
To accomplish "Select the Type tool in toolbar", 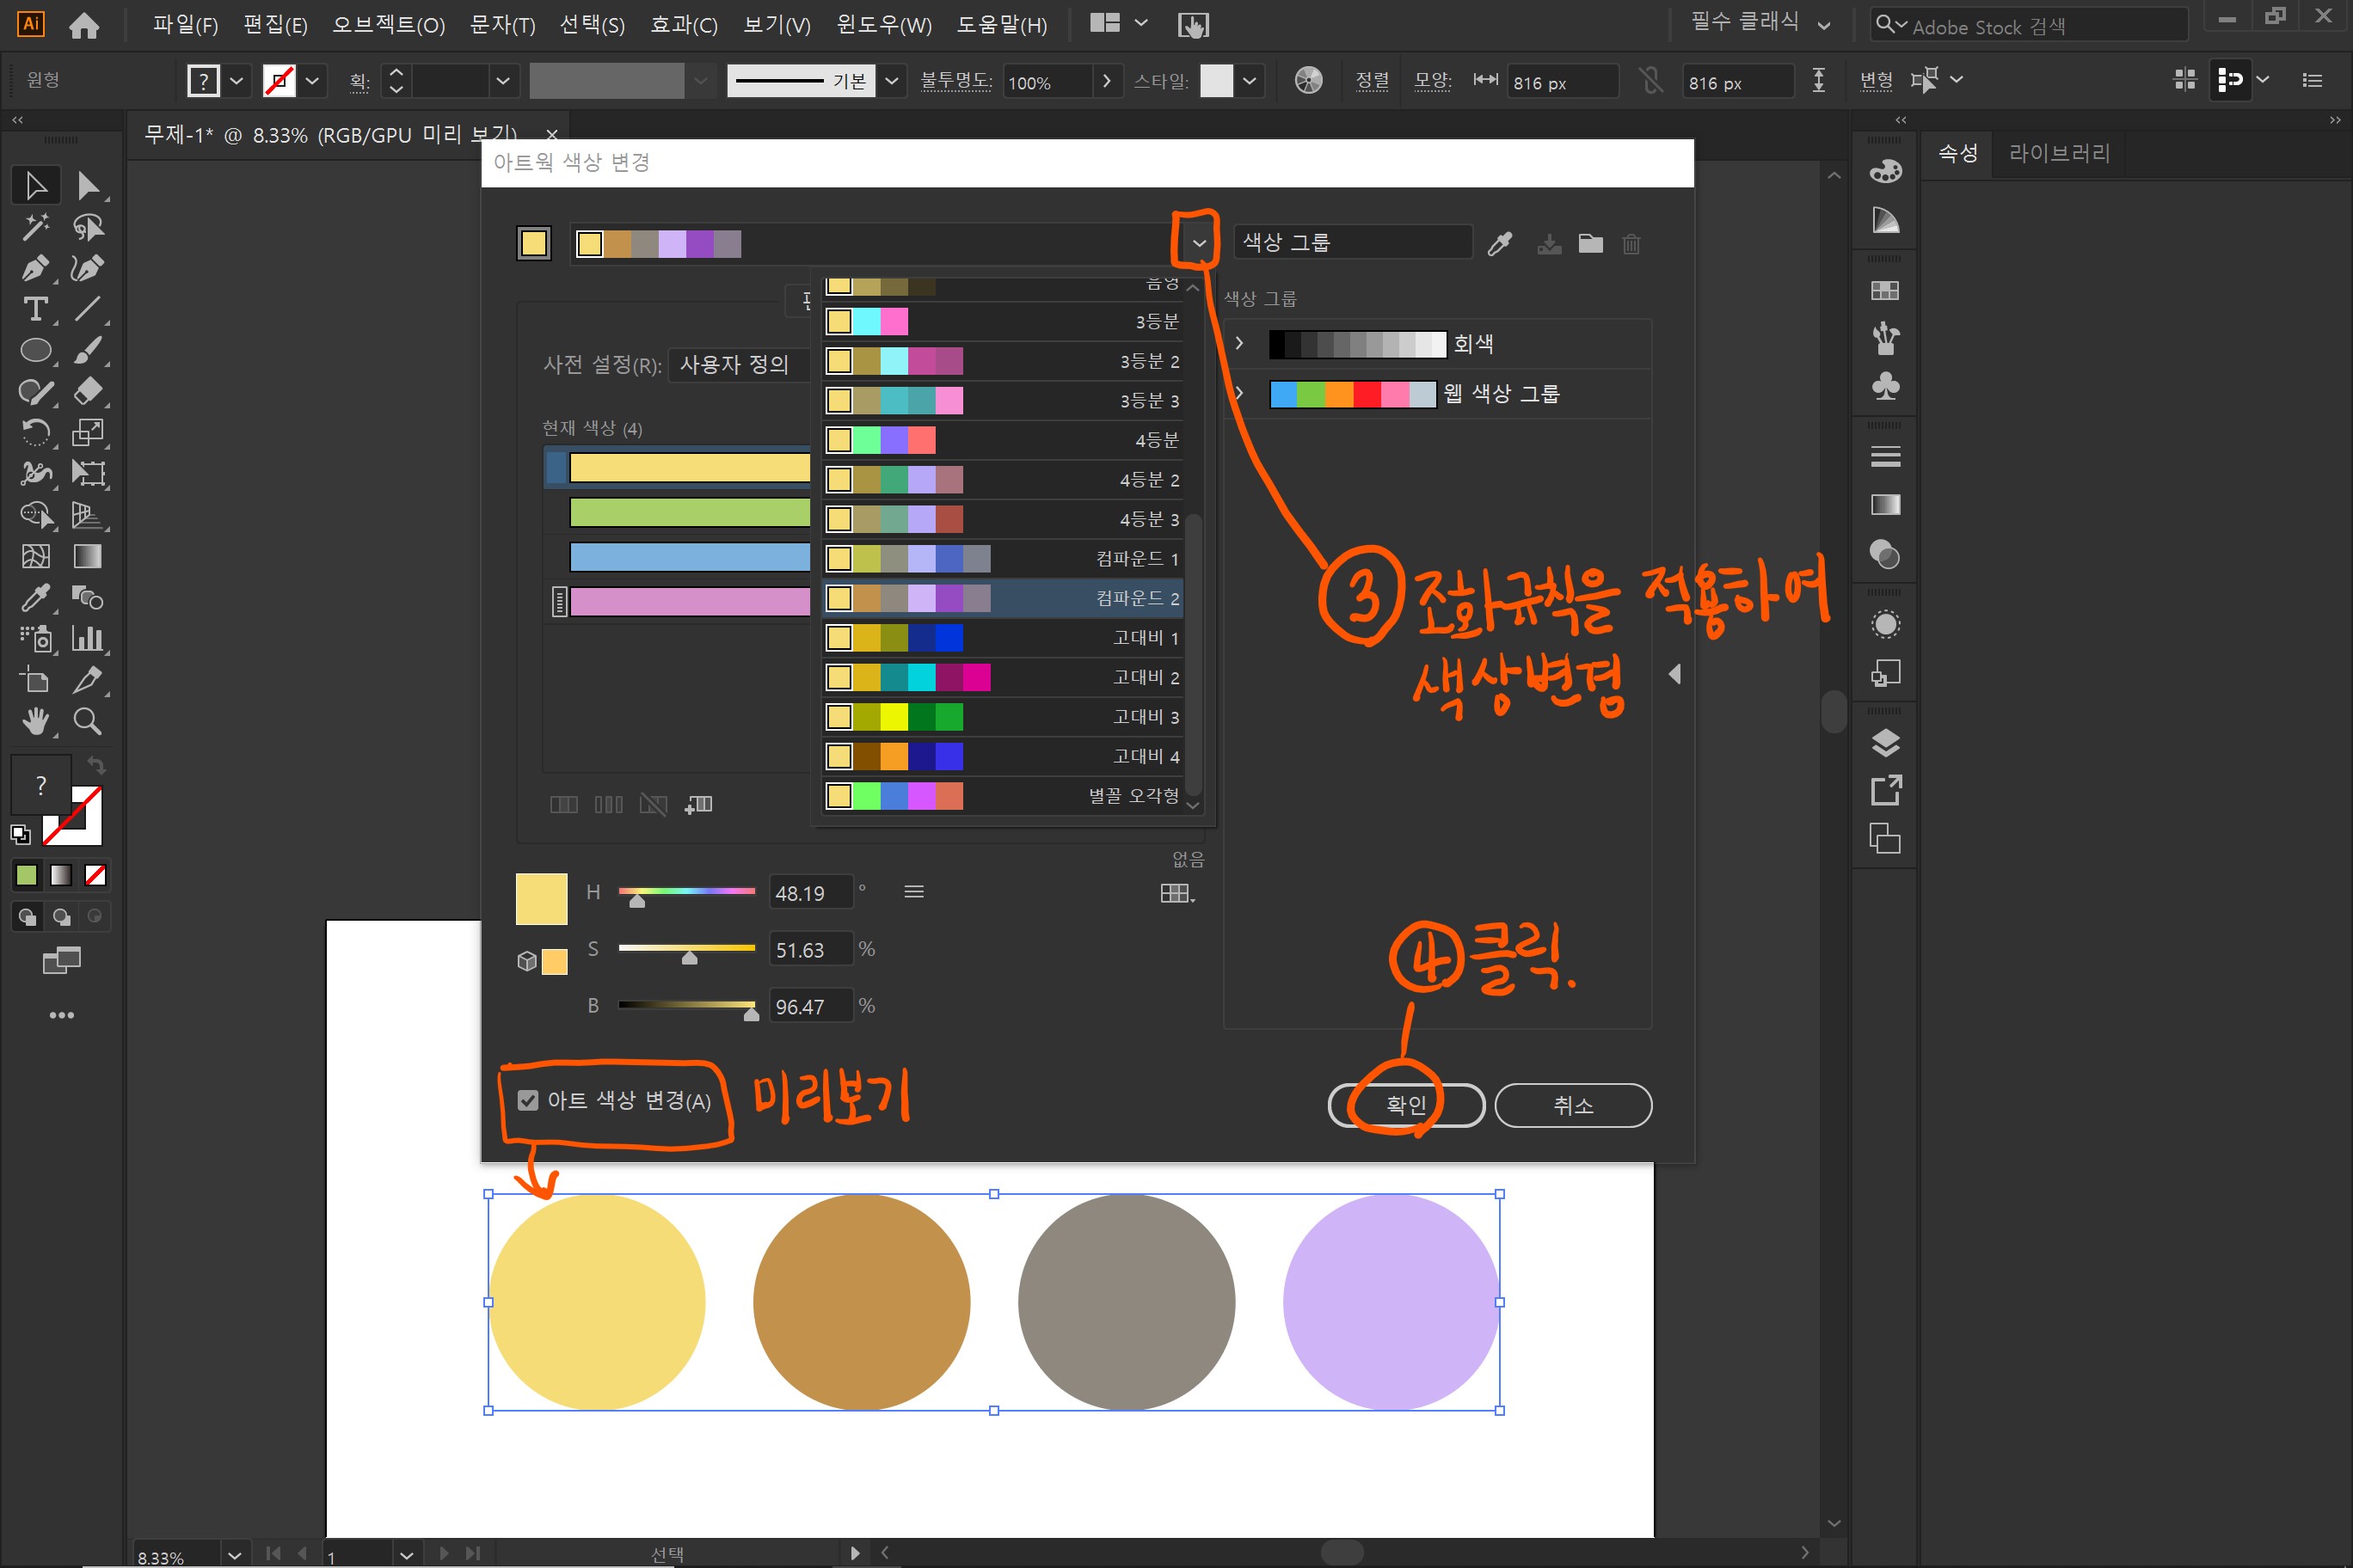I will pyautogui.click(x=35, y=309).
